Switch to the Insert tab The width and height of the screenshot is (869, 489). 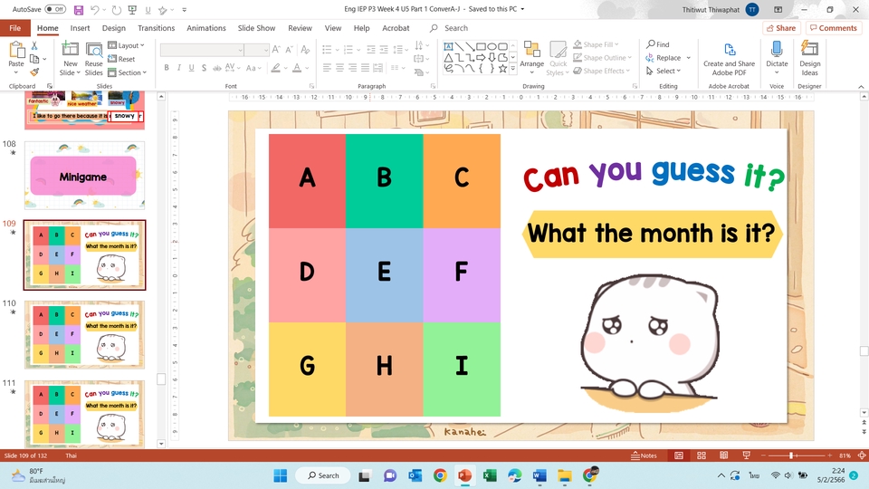click(80, 28)
